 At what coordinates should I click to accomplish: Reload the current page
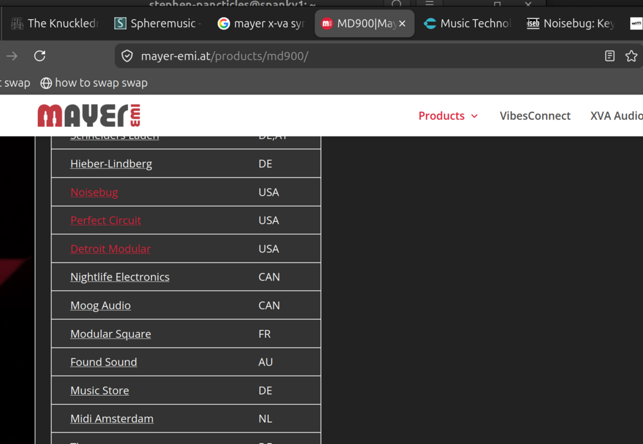point(40,56)
